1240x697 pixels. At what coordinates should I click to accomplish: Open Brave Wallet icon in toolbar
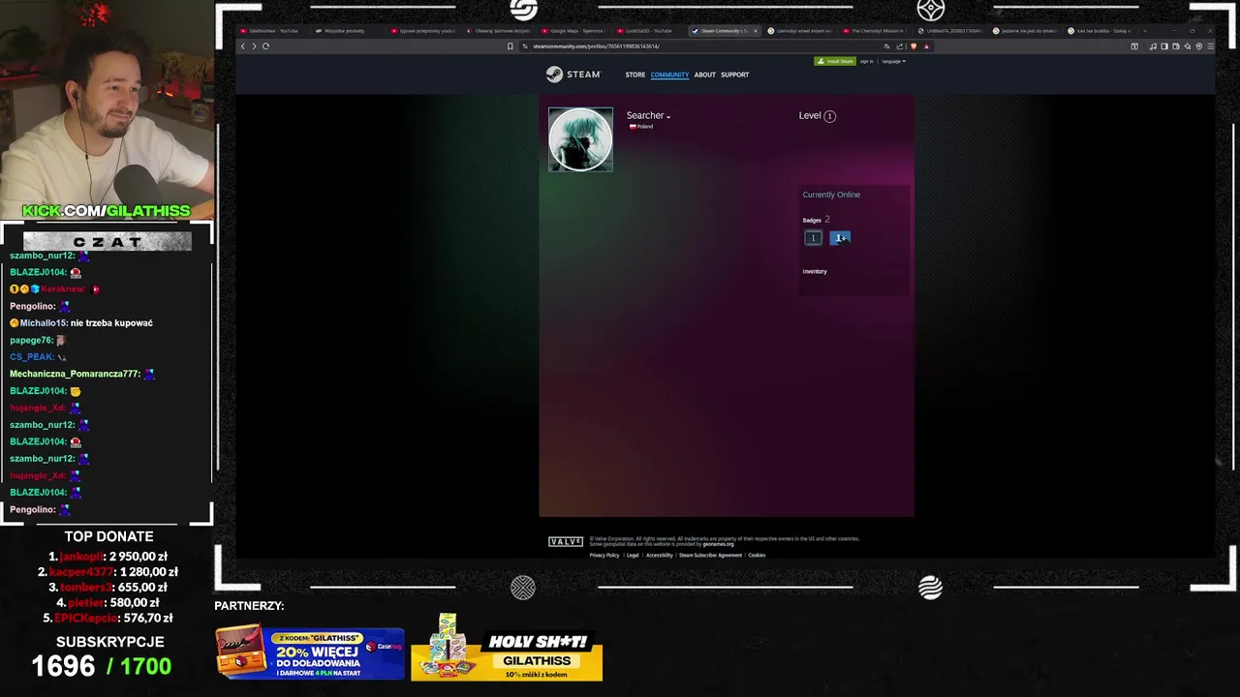[1176, 46]
